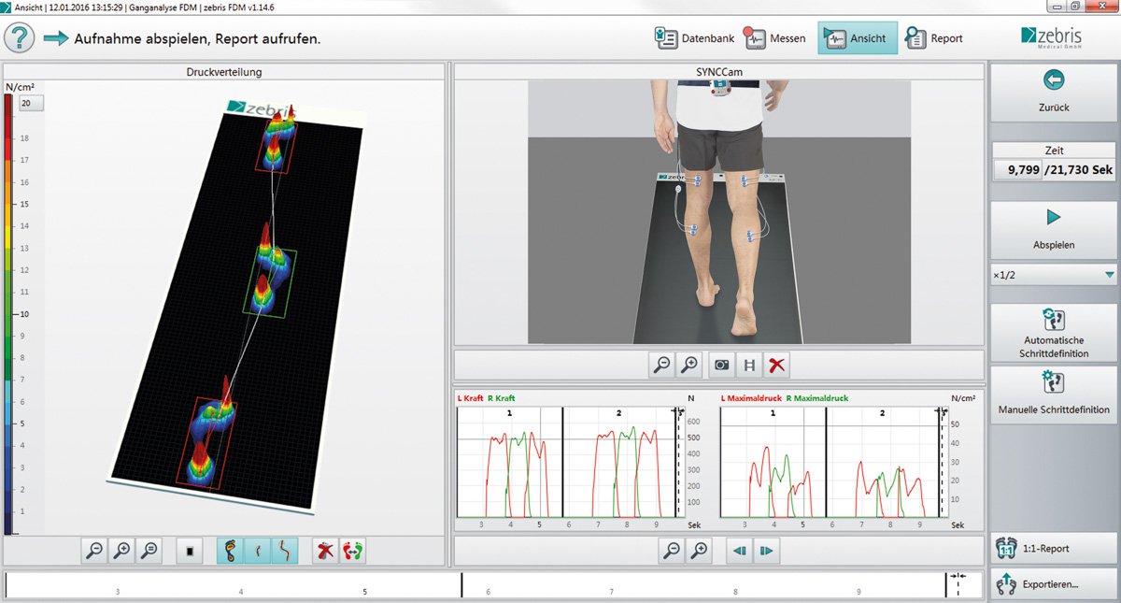1121x603 pixels.
Task: Zoom in the pressure distribution view
Action: click(x=121, y=551)
